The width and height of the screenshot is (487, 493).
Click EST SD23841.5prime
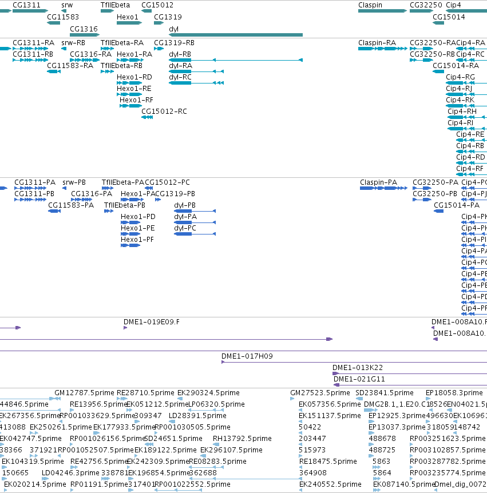[x=359, y=399]
